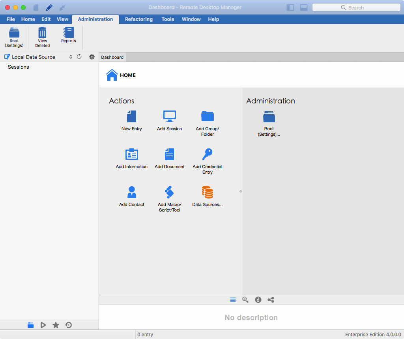Click Add Information badge icon
Viewport: 404px width, 339px height.
click(132, 154)
